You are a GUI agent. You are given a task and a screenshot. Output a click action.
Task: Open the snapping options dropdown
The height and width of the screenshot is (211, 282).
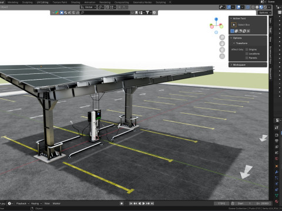tap(113, 7)
